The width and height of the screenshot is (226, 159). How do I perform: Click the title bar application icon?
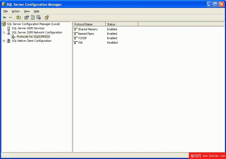[4, 4]
